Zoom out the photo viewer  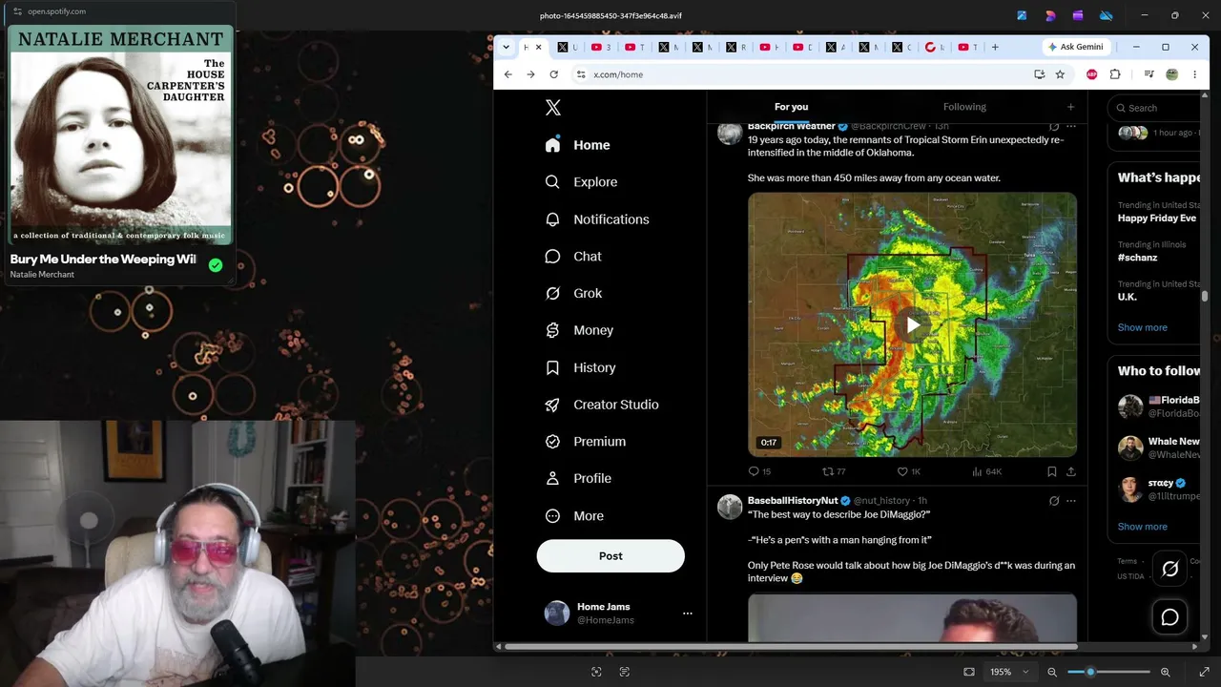point(1052,672)
